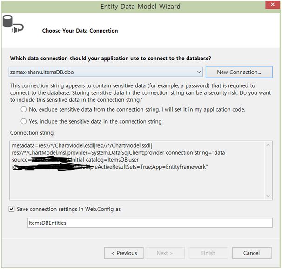
Task: Select 'Yes, include the sensitive data' option
Action: tap(24, 121)
